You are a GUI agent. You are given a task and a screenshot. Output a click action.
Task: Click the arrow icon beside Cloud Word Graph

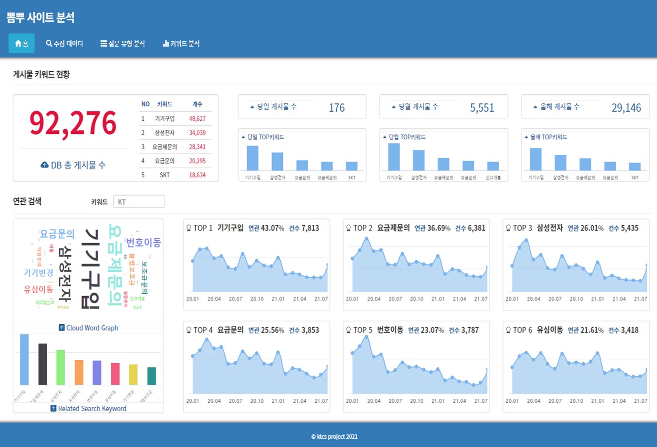(62, 328)
